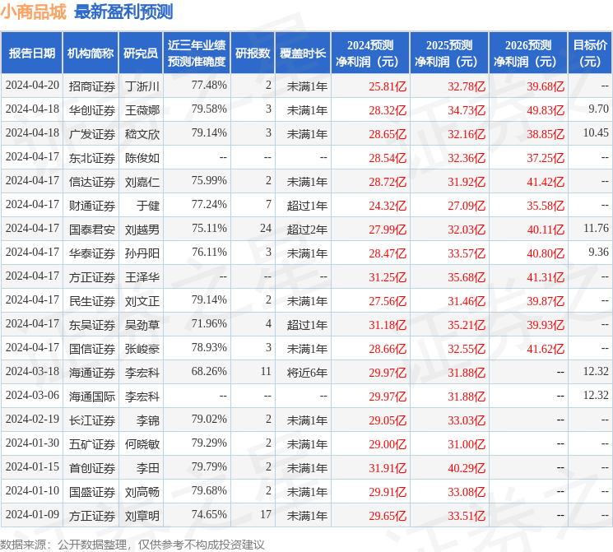The image size is (613, 552).
Task: Click the 小商品城 title text
Action: (x=34, y=12)
